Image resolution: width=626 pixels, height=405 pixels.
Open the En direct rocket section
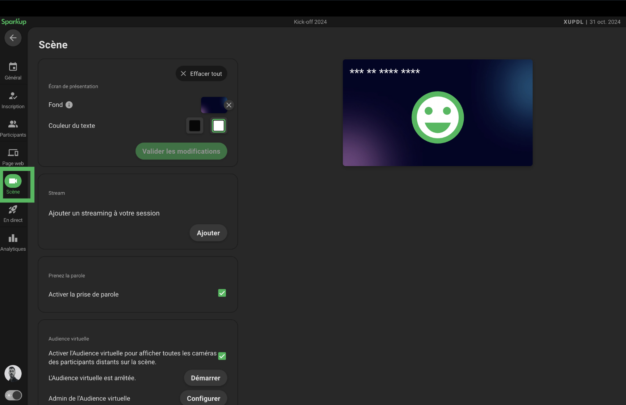click(x=13, y=214)
